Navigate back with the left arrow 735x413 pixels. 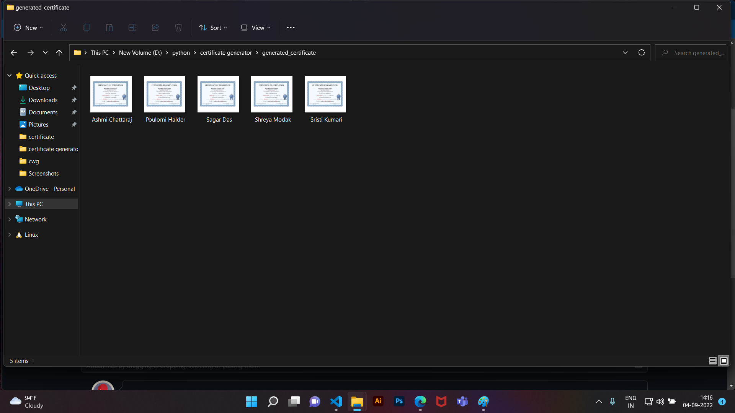click(14, 53)
